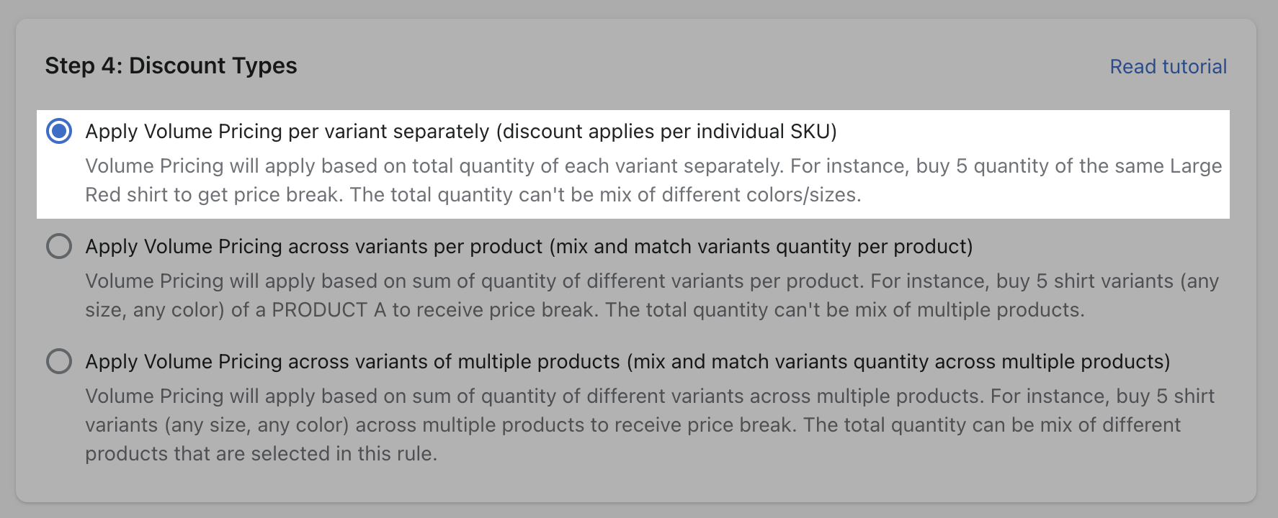Select Volume Pricing across variants per product
The width and height of the screenshot is (1278, 518).
coord(60,247)
